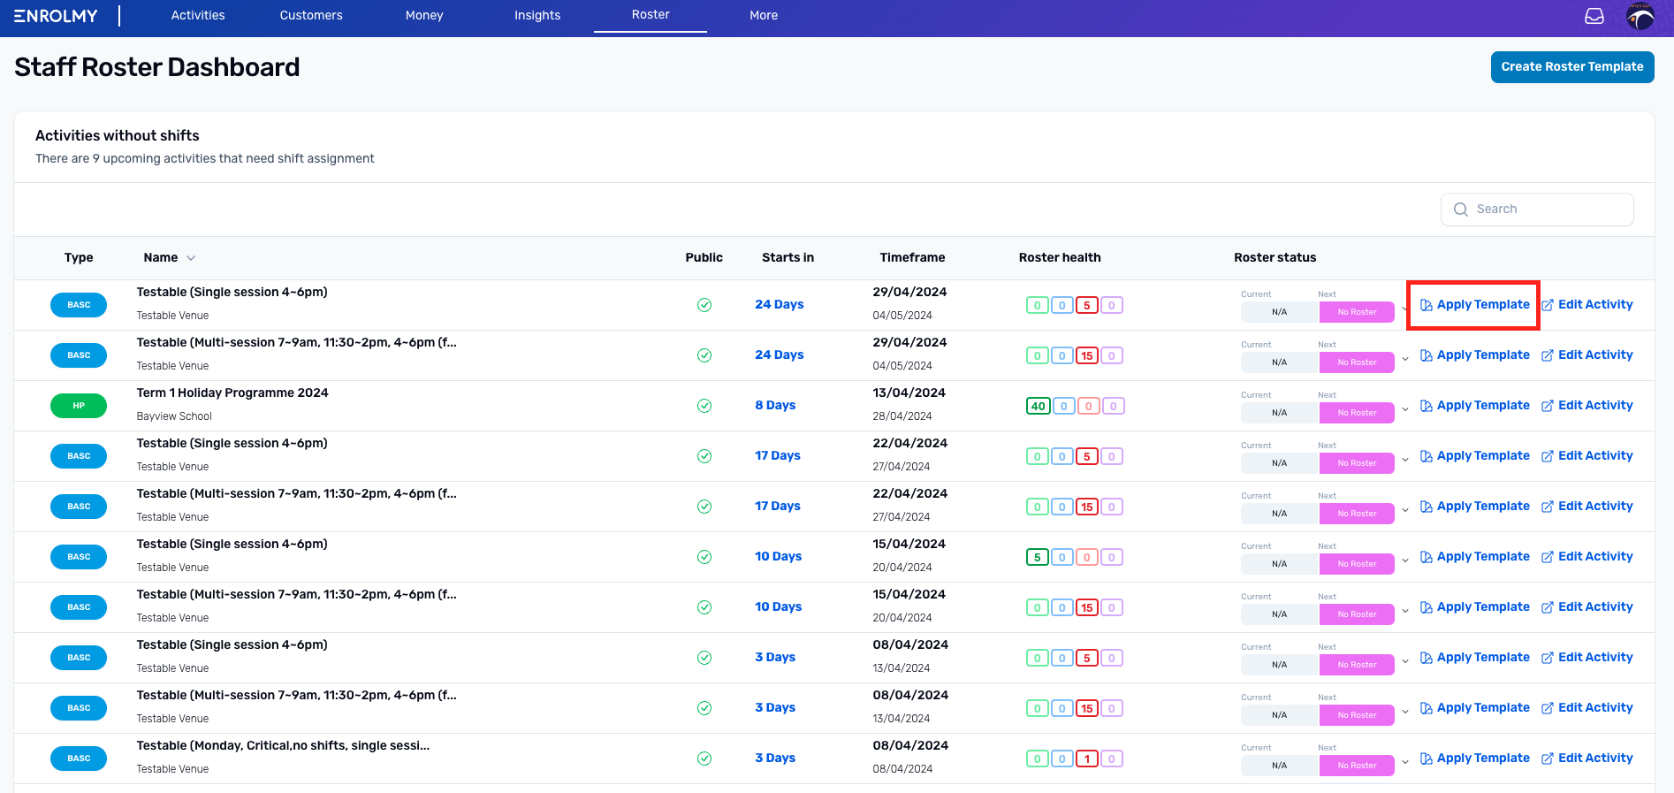This screenshot has height=793, width=1674.
Task: Expand roster status chevron for Term 1 Holiday Programme
Action: point(1405,409)
